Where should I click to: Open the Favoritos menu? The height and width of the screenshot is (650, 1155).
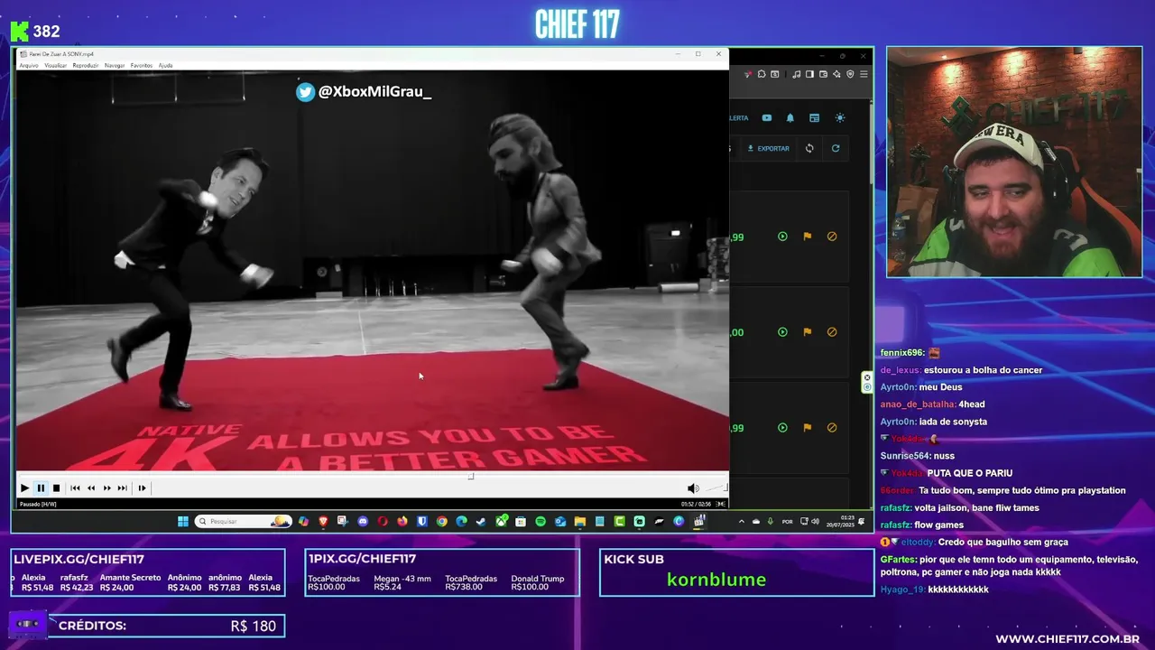[142, 66]
